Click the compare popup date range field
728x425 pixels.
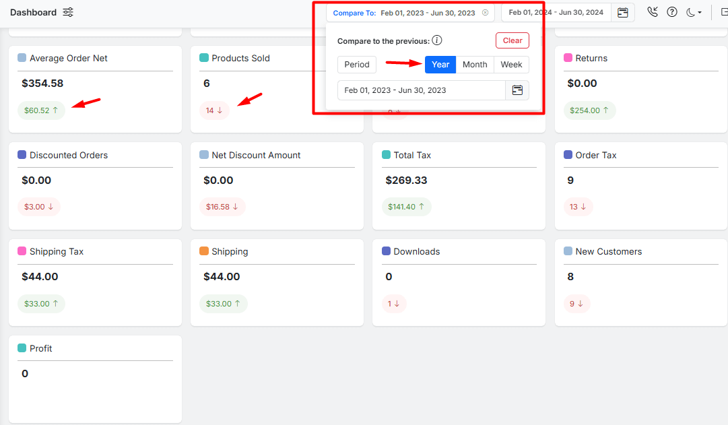point(421,90)
